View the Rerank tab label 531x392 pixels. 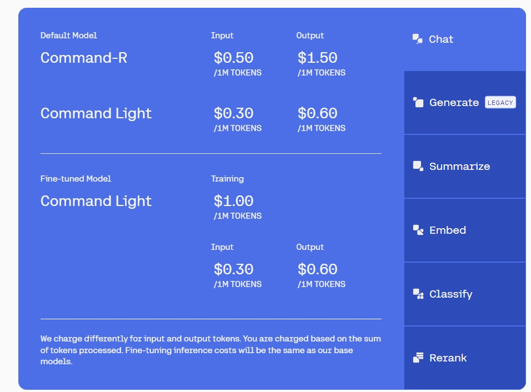tap(448, 358)
